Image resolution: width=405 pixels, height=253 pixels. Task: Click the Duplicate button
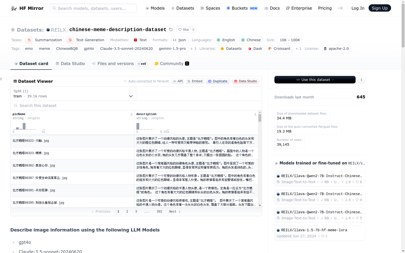coord(218,81)
